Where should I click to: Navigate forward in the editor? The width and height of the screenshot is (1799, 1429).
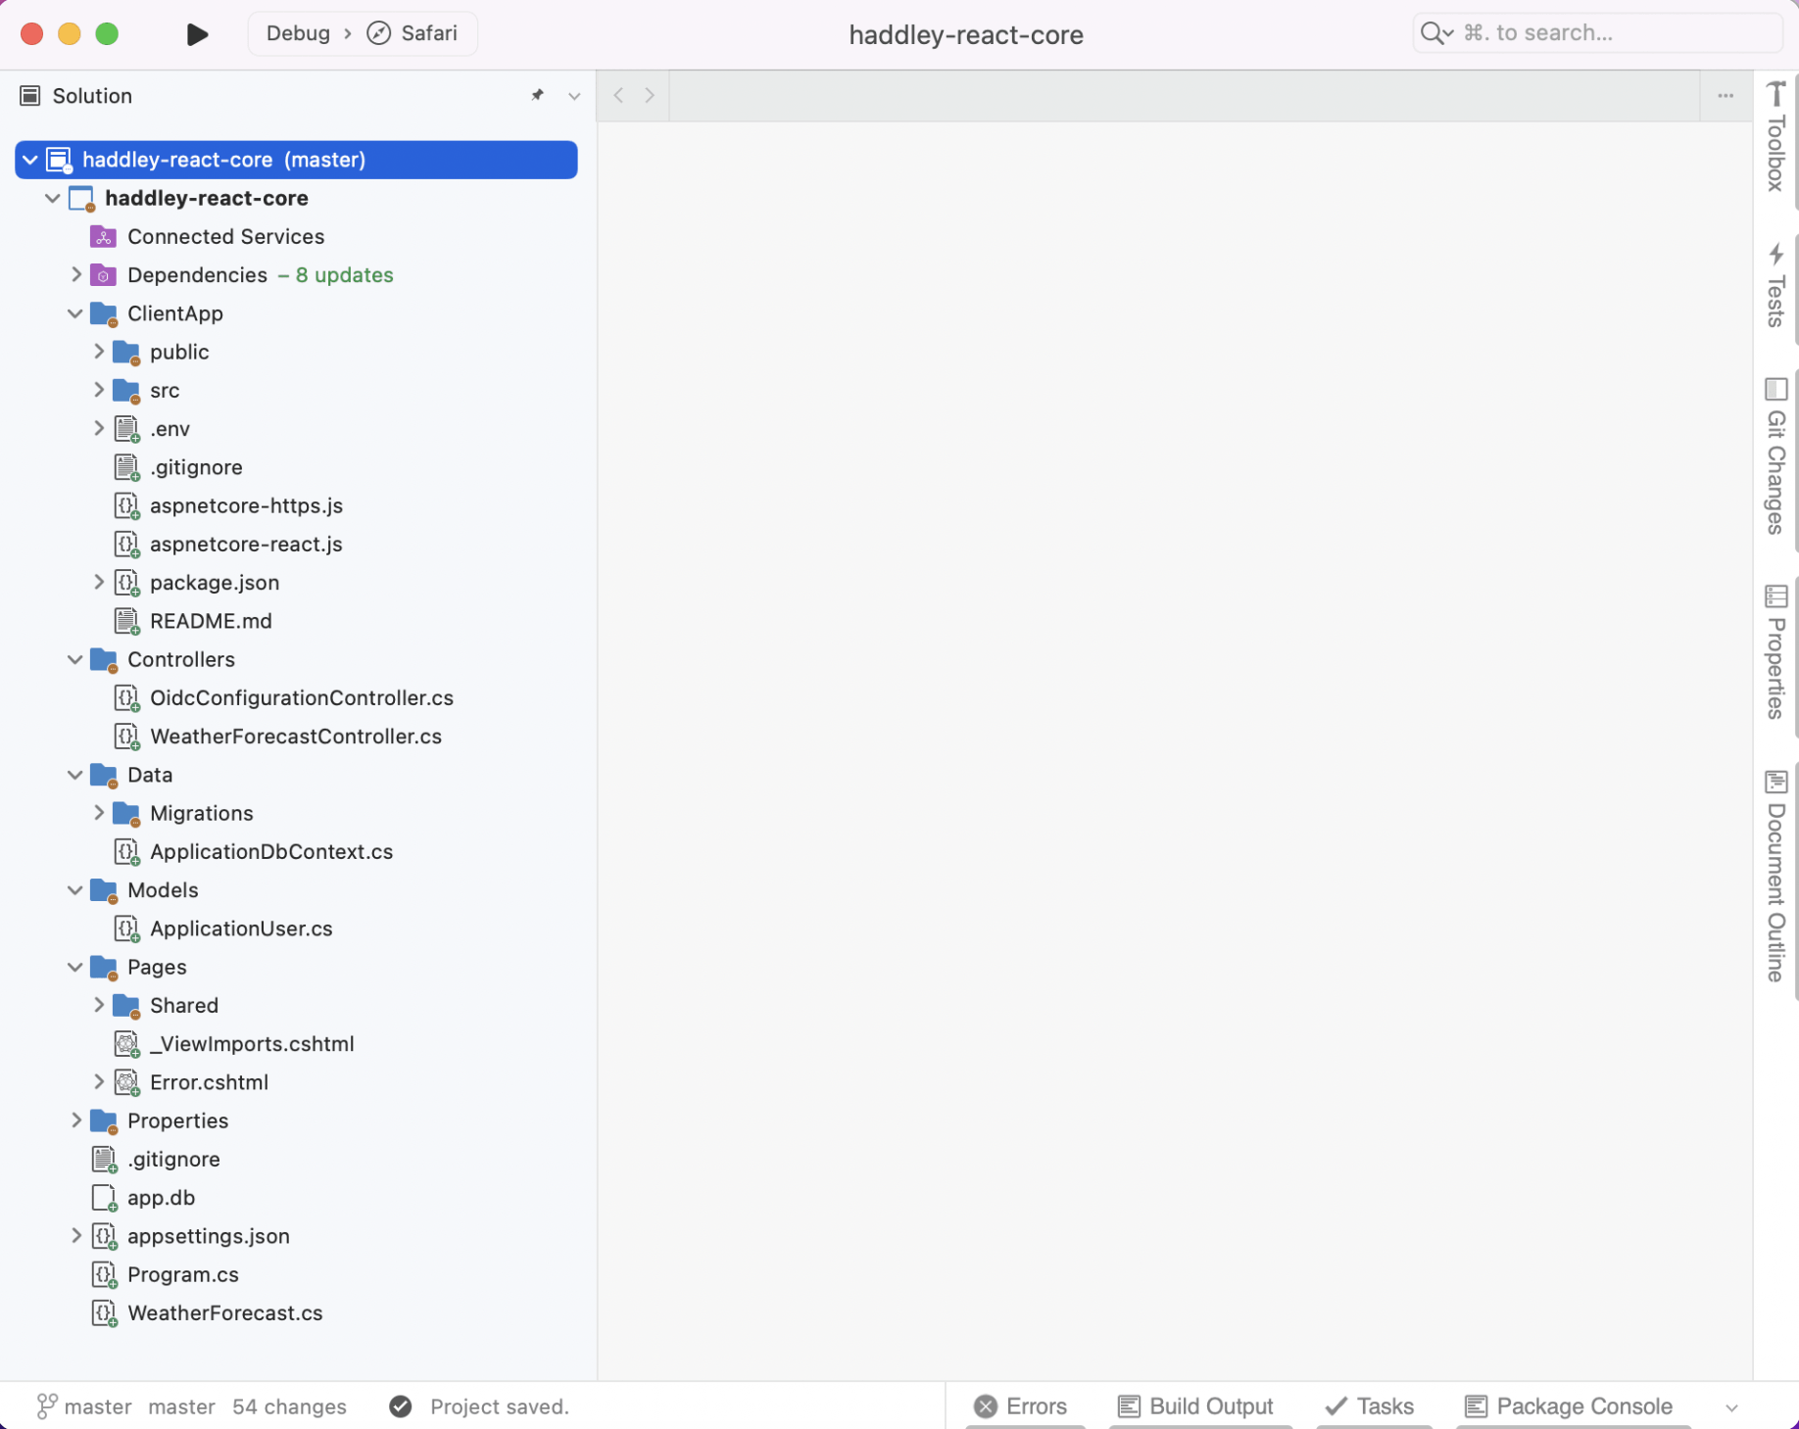pos(650,95)
